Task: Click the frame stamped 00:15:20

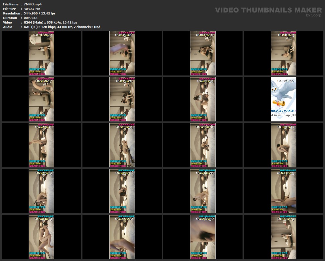Action: pyautogui.click(x=122, y=99)
